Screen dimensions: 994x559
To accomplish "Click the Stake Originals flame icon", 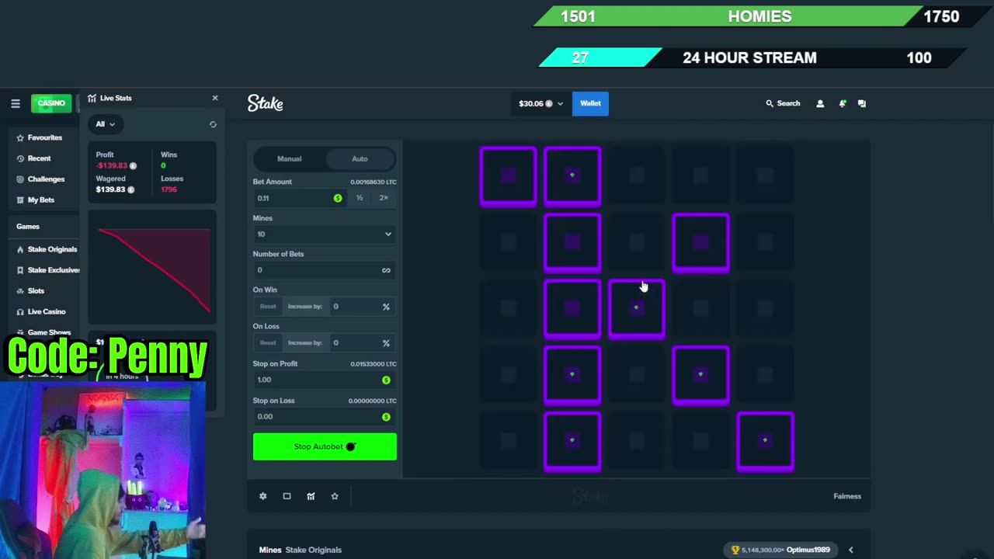I will (x=20, y=249).
